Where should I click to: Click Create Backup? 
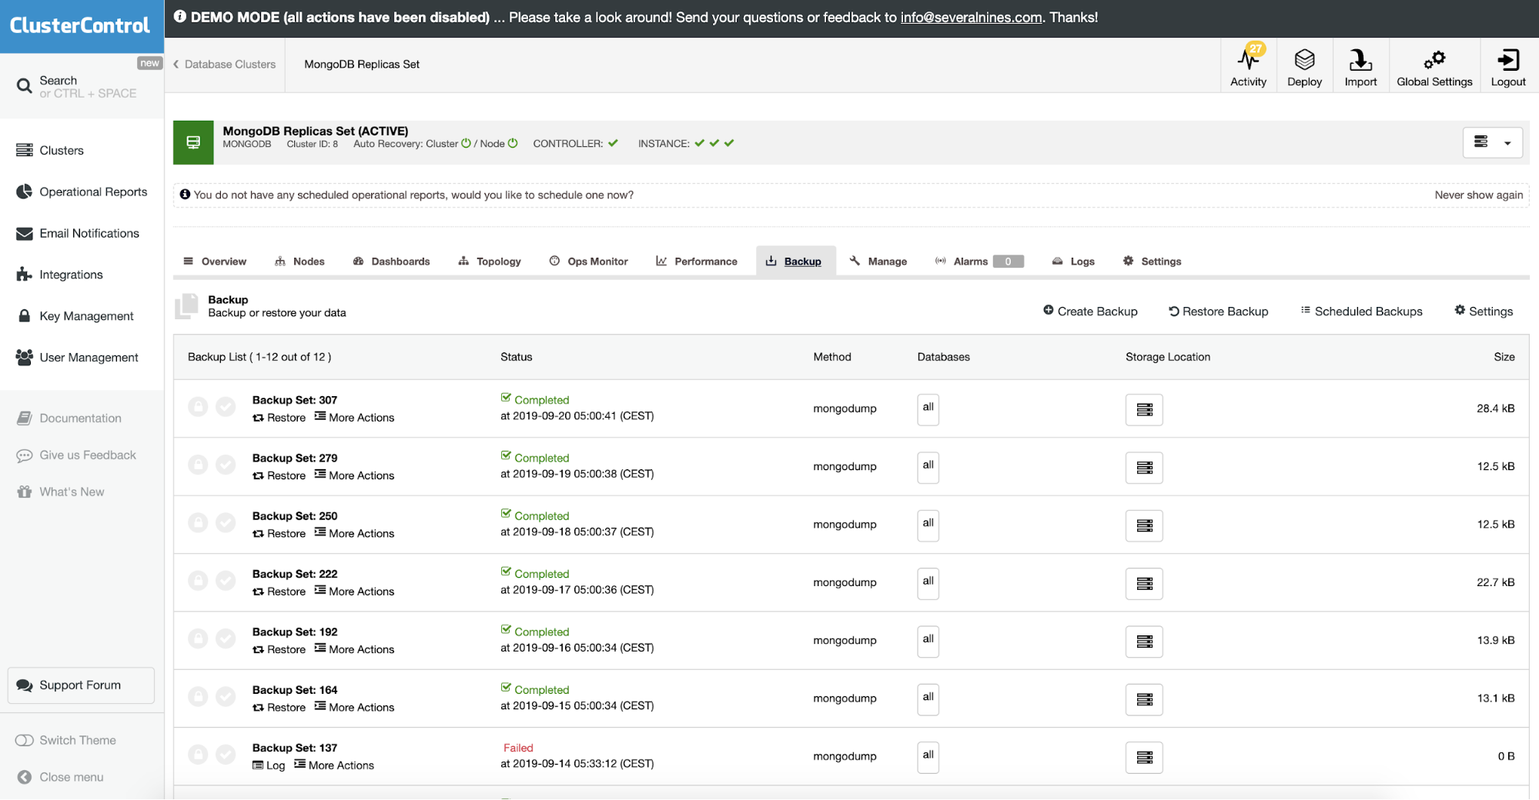click(x=1090, y=312)
